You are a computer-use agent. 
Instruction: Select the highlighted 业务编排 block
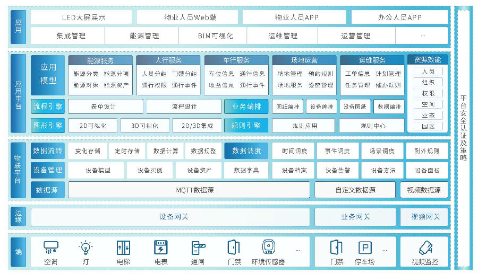coord(246,107)
